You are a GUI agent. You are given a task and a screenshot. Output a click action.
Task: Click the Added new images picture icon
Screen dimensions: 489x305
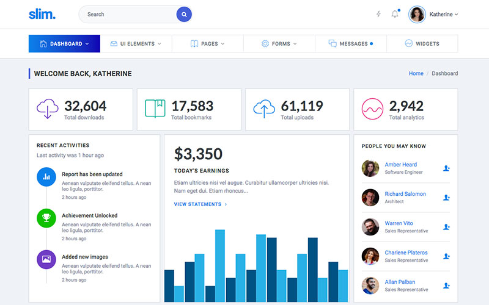click(46, 259)
